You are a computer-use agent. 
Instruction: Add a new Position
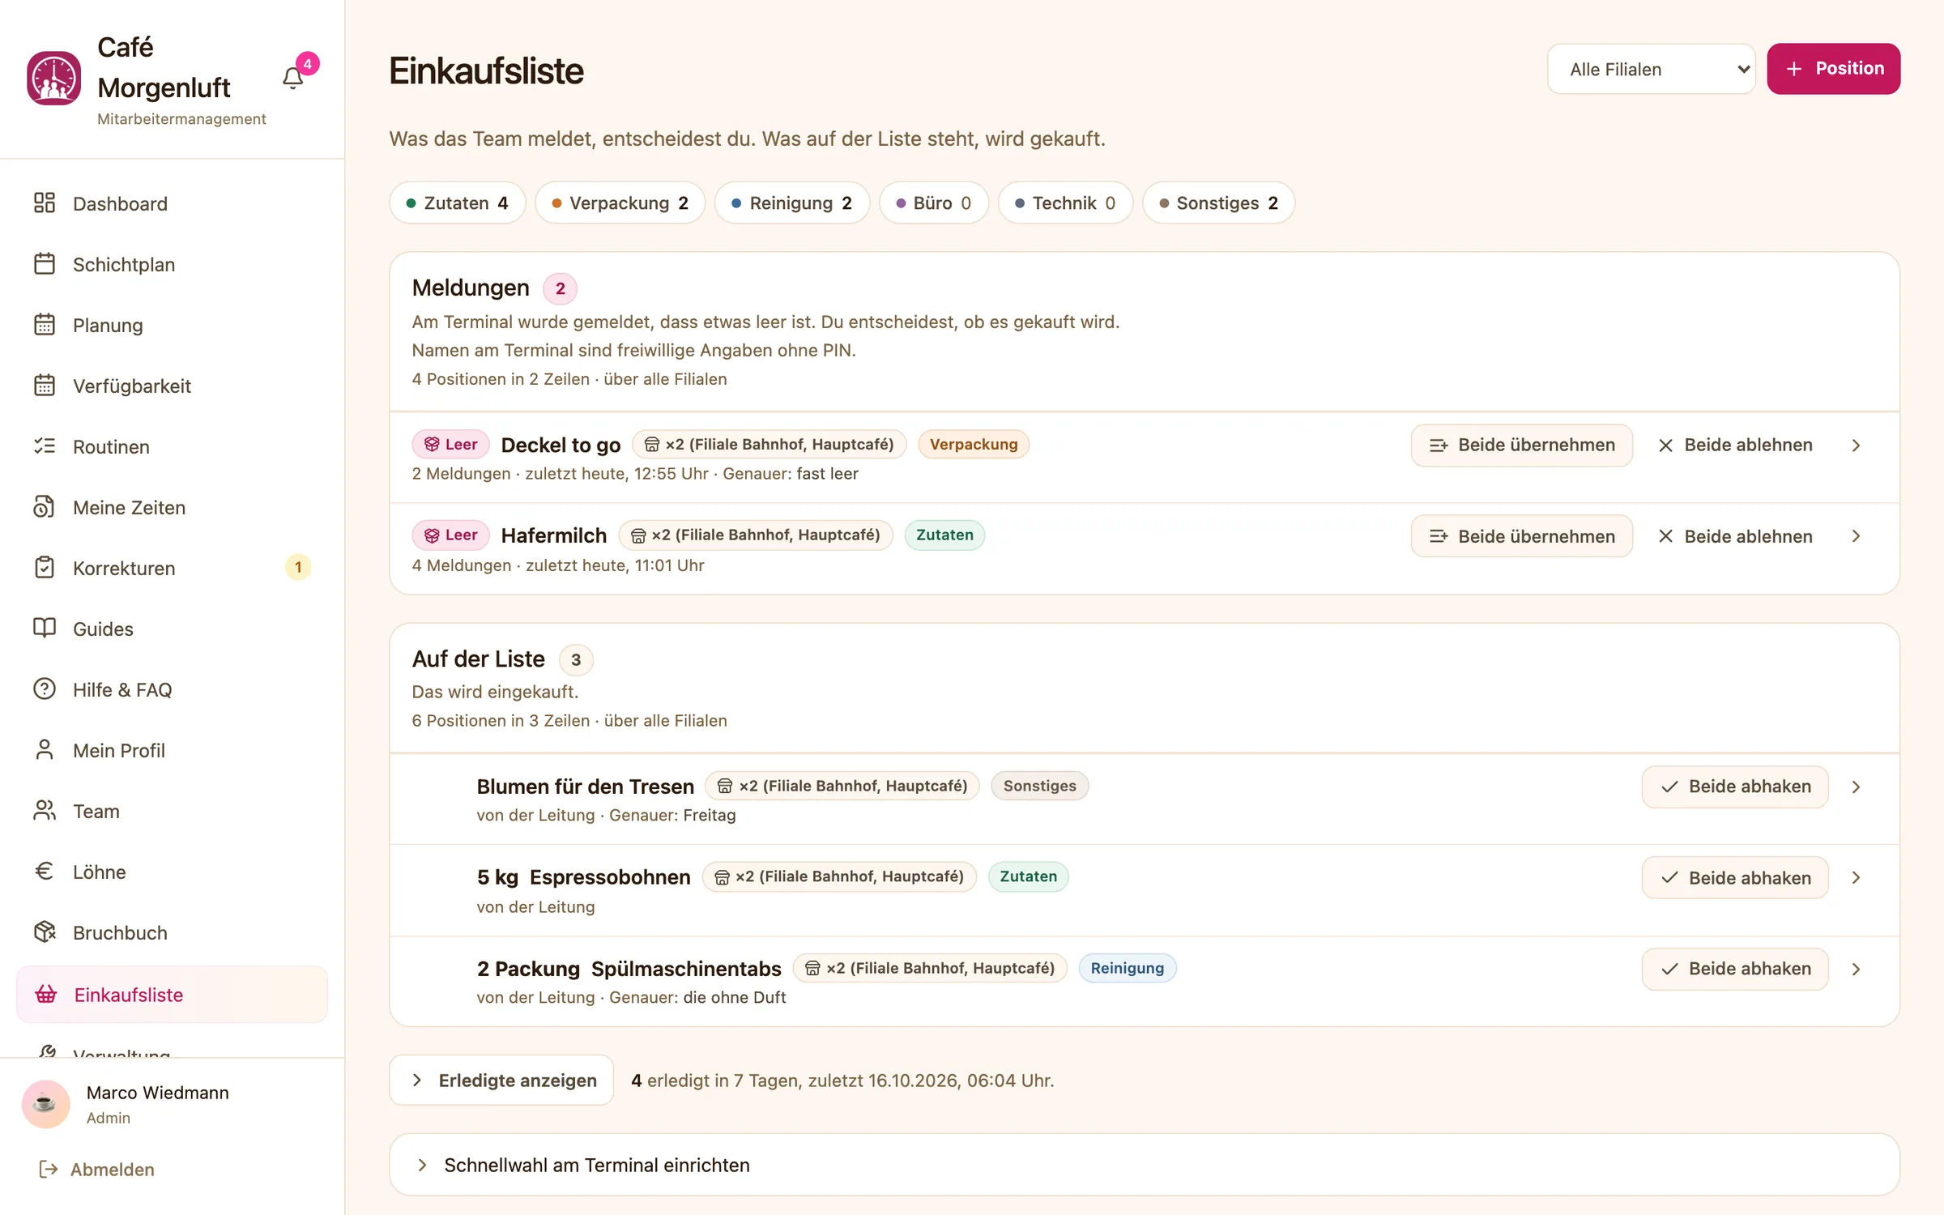coord(1833,69)
